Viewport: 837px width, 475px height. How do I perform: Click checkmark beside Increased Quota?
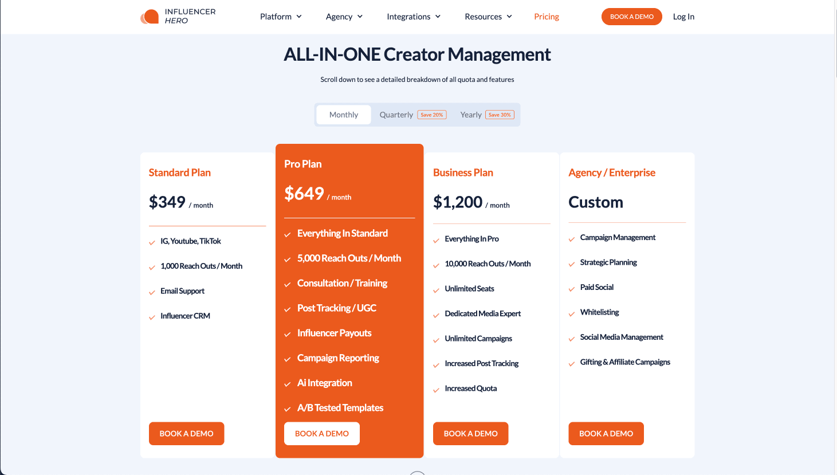tap(436, 390)
